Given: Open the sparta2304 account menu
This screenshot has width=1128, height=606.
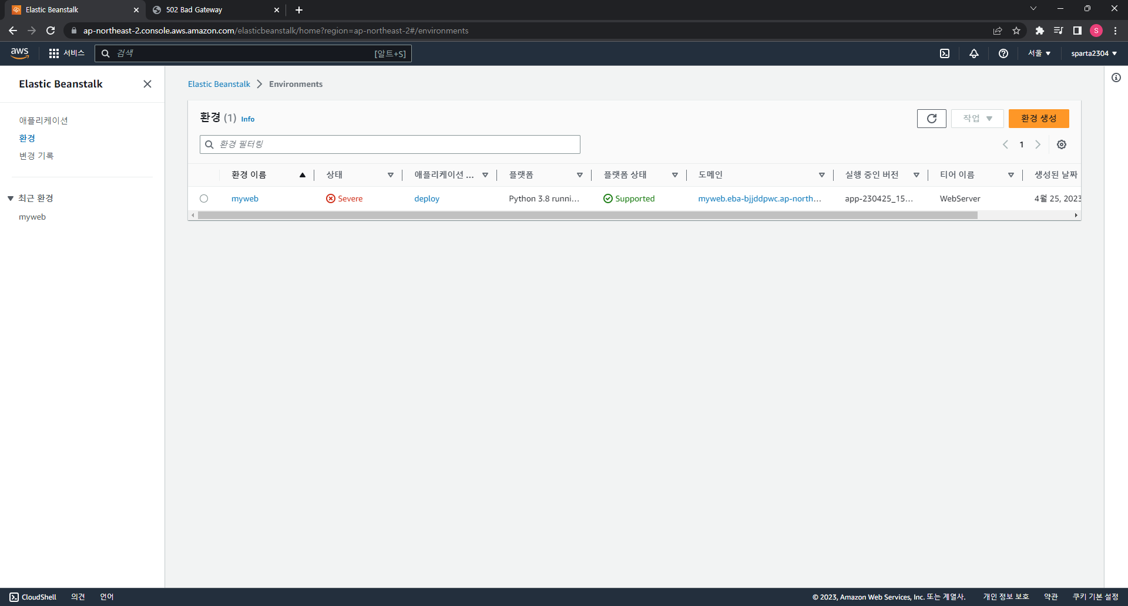Looking at the screenshot, I should pyautogui.click(x=1094, y=53).
